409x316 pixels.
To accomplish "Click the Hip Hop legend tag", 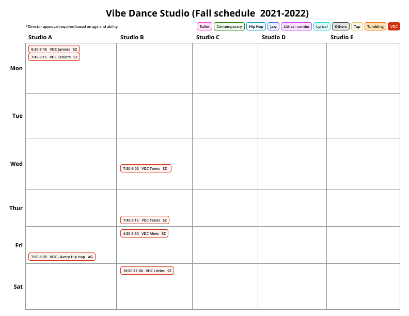I will 256,26.
